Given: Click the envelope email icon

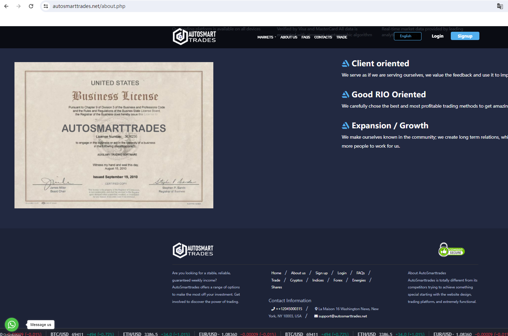Looking at the screenshot, I should coord(316,316).
